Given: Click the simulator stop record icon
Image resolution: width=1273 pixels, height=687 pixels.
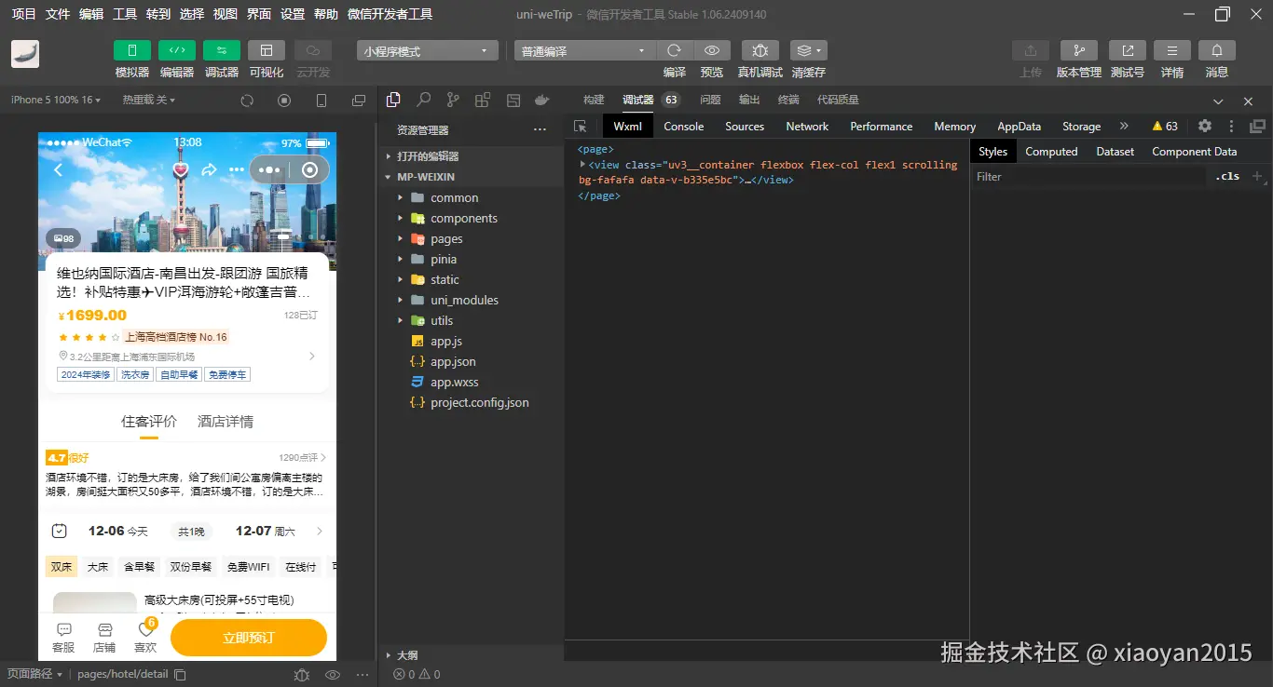Looking at the screenshot, I should tap(284, 101).
